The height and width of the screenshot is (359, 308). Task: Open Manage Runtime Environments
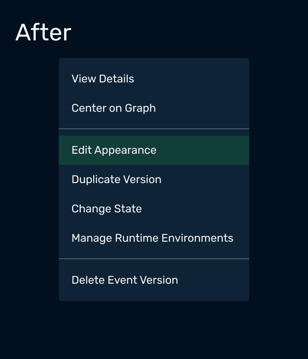click(x=154, y=238)
